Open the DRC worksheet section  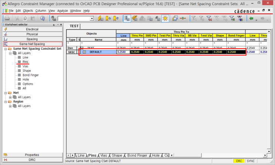(x=33, y=160)
